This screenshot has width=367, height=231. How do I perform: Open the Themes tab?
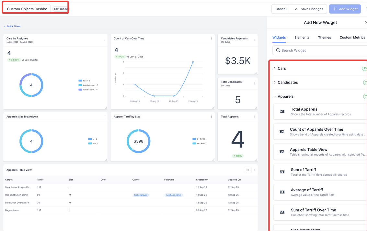tap(324, 37)
